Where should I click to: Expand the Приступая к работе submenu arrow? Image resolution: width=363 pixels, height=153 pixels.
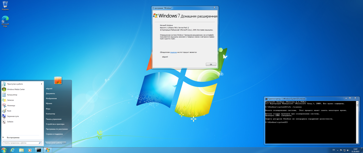tap(42, 84)
